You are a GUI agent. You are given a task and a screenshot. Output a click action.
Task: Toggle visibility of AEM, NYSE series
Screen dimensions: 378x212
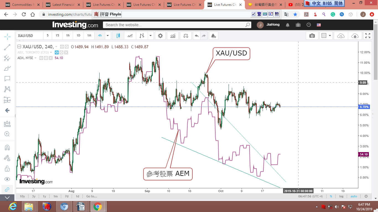tap(41, 58)
